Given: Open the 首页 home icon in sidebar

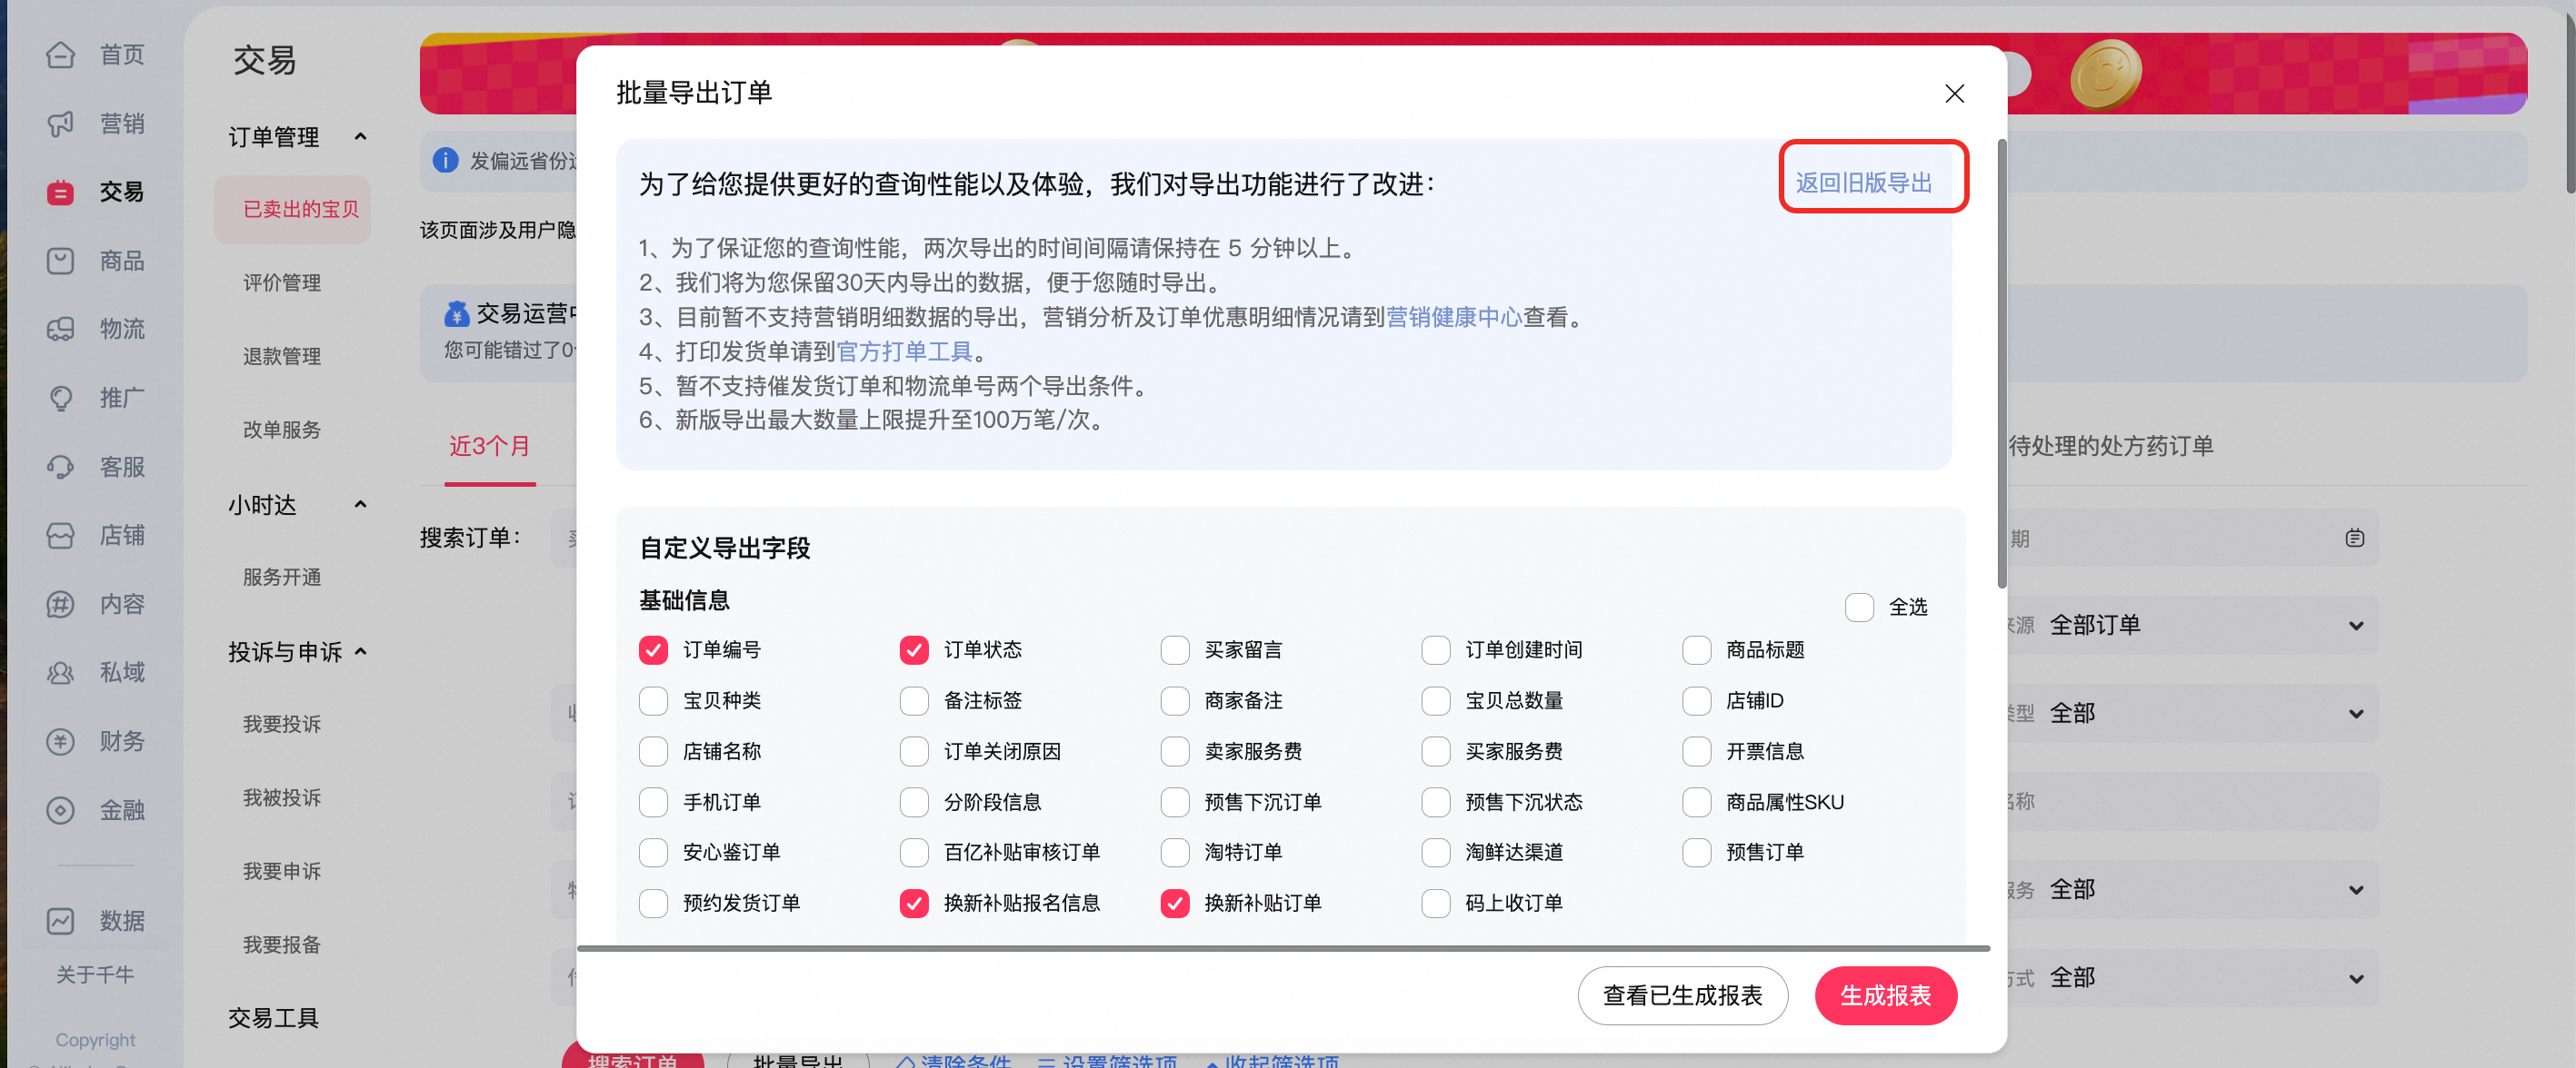Looking at the screenshot, I should tap(60, 55).
